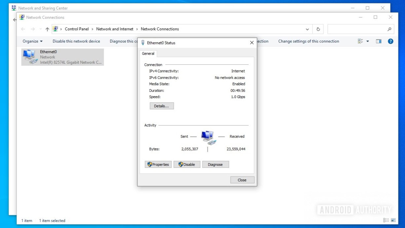
Task: Run Diagnose in Ethernet0 Status dialog
Action: point(215,165)
